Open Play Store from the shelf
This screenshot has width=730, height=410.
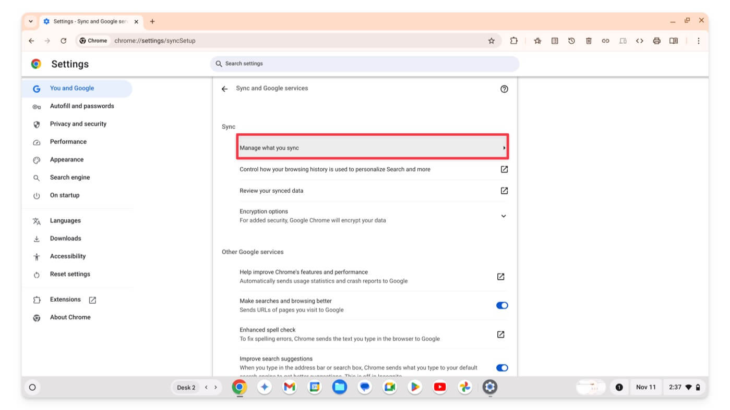pos(415,387)
